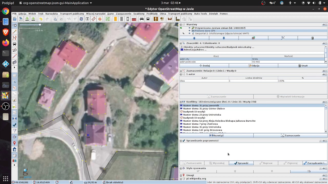Open the Zaznaczenie menu
The width and height of the screenshot is (328, 184).
pyautogui.click(x=124, y=14)
